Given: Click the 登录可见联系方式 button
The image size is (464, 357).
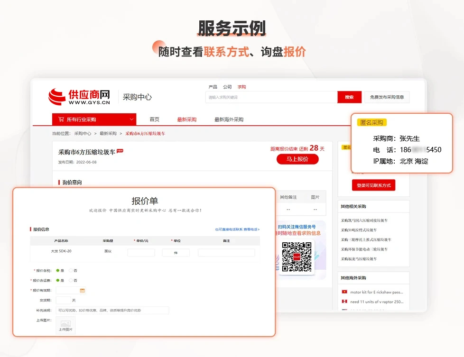Looking at the screenshot, I should tap(373, 185).
